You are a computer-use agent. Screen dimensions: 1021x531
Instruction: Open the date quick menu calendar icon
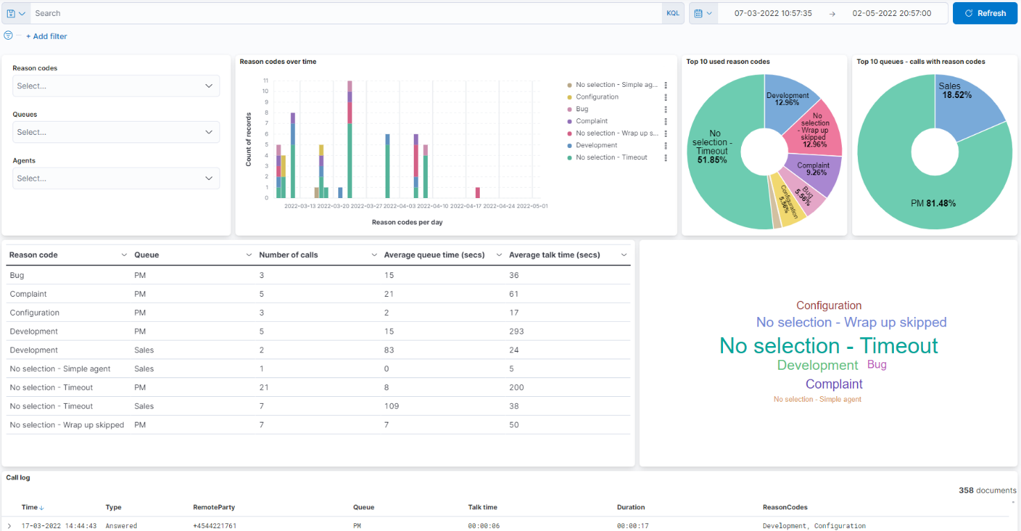pos(703,13)
